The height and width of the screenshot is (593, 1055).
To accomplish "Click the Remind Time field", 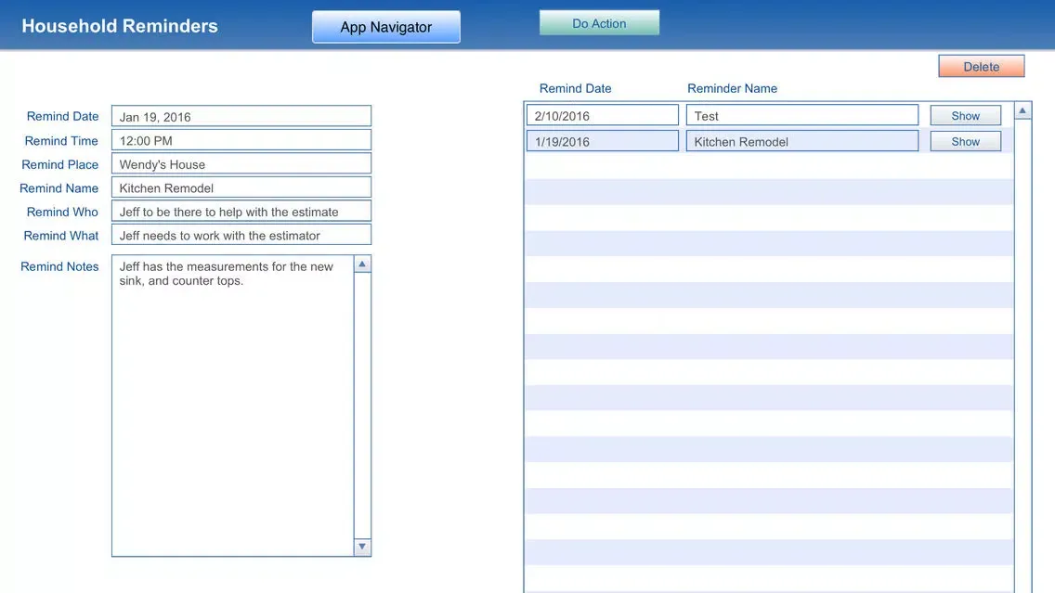I will point(241,141).
